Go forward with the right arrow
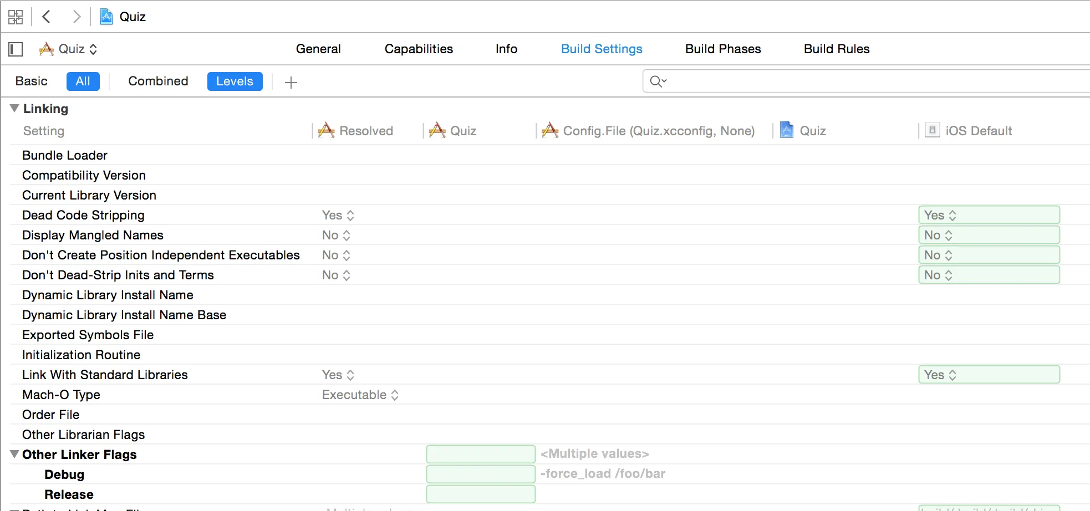 click(77, 17)
